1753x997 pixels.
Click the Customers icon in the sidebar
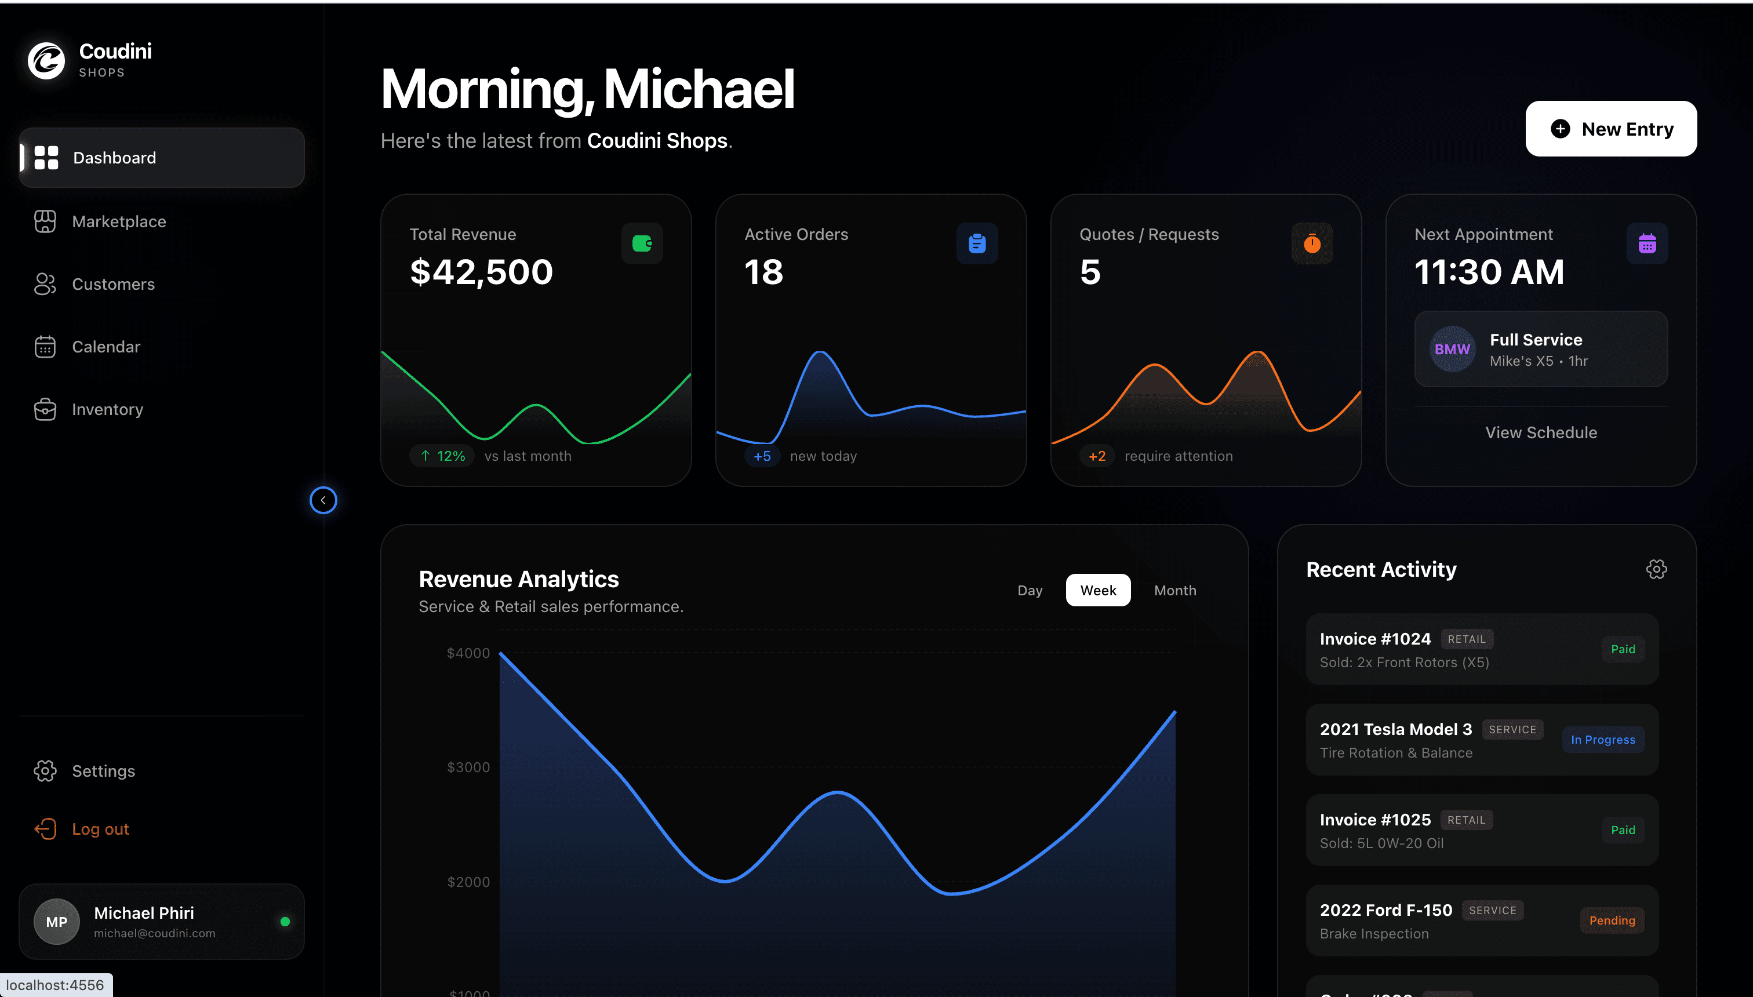(x=45, y=283)
